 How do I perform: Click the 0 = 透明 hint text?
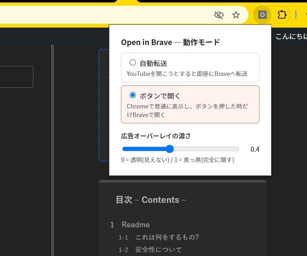177,160
